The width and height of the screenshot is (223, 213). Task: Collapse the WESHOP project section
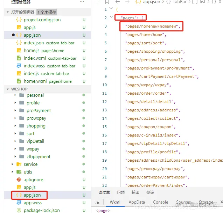(x=8, y=89)
